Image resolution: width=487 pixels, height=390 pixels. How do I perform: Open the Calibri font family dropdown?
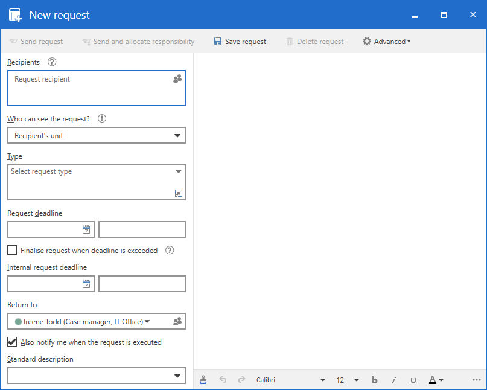323,380
